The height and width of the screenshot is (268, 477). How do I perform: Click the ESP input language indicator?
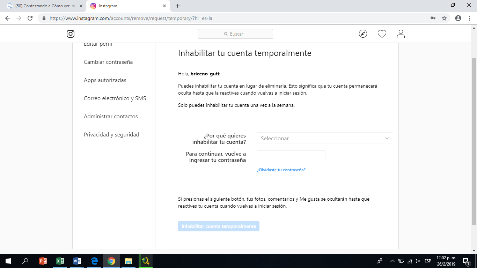coord(428,261)
